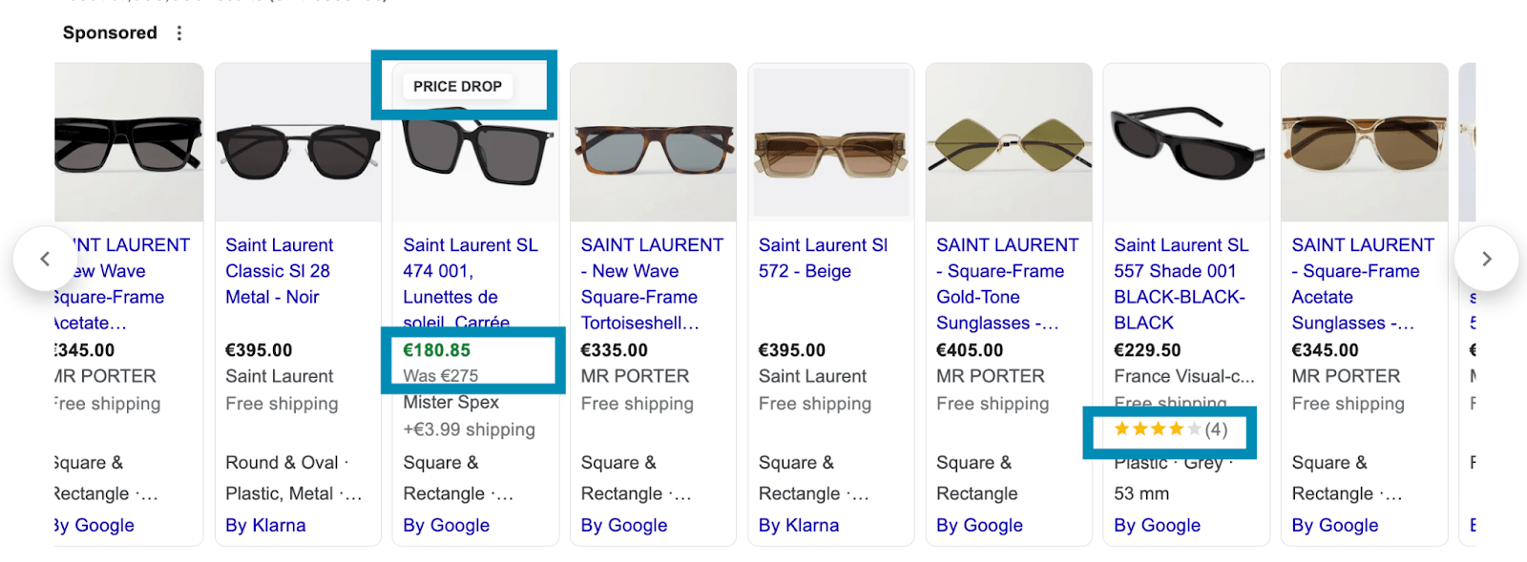Click the black oval SL 557 sunglasses image

point(1185,143)
